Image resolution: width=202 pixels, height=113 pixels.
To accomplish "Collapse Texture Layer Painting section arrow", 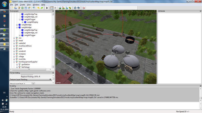I will coord(50,80).
